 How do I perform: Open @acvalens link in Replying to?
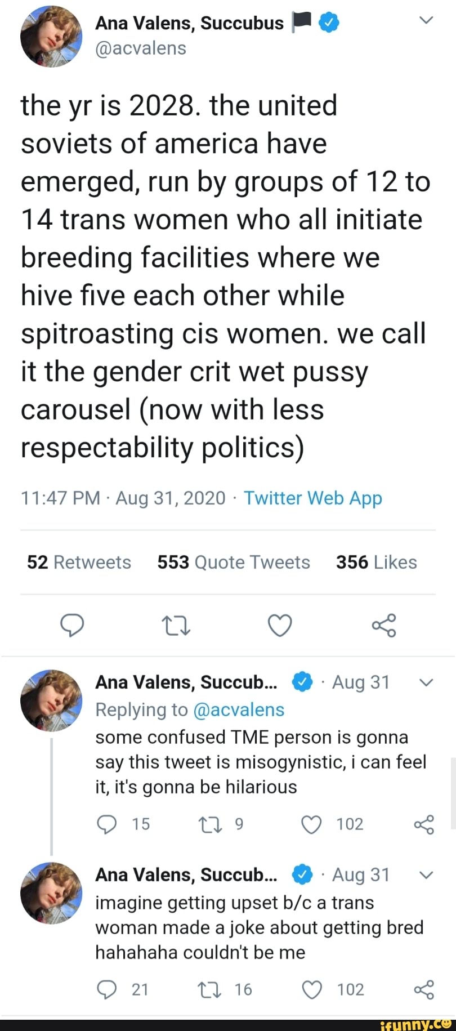[x=238, y=709]
